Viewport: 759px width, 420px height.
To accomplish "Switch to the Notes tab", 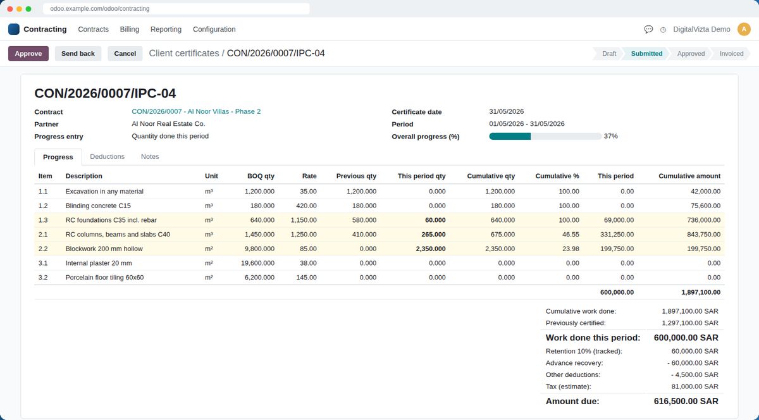I will point(150,156).
